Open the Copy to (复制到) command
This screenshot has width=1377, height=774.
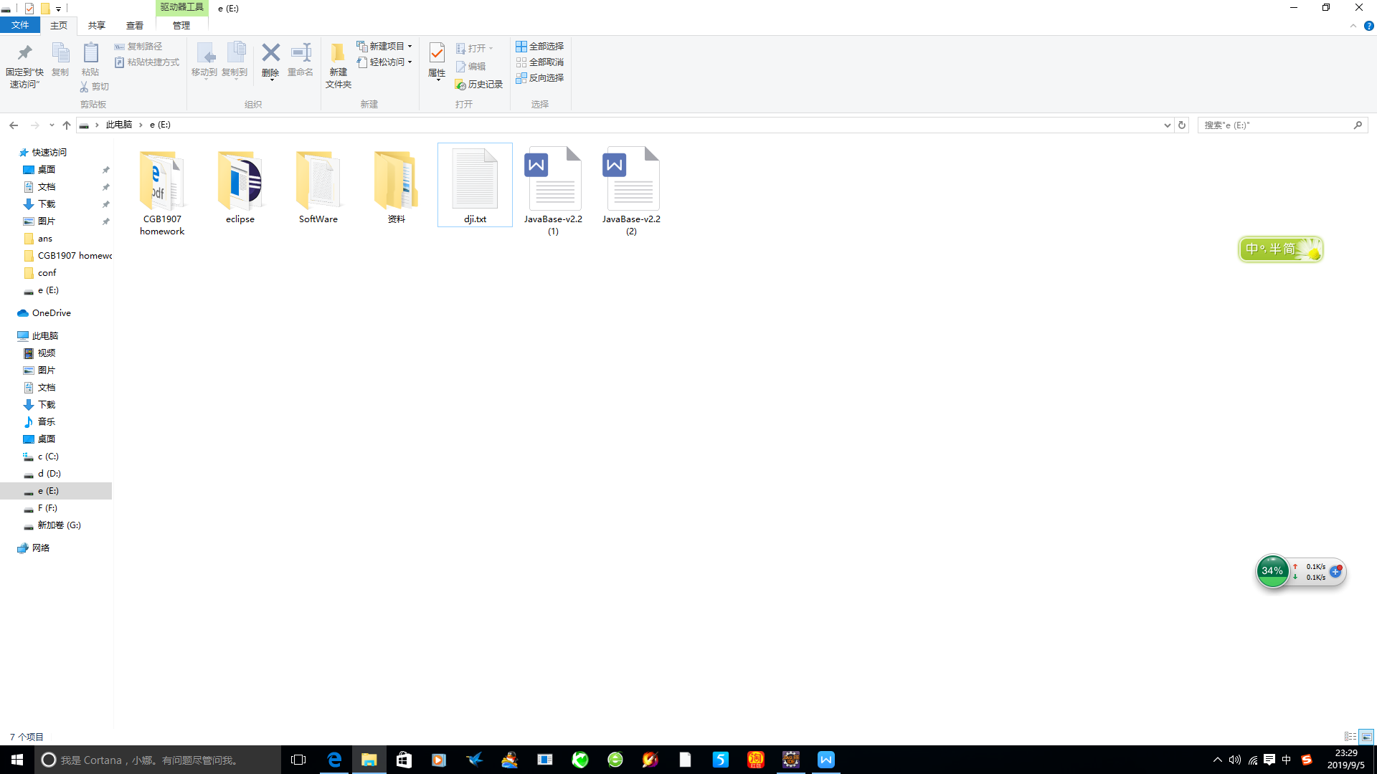[235, 60]
